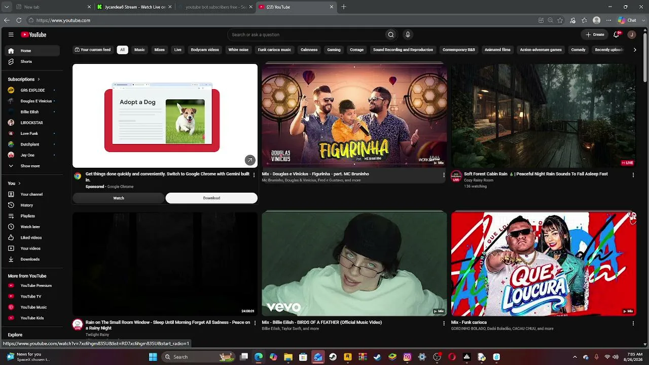
Task: Reload the page in the browser
Action: pos(19,20)
